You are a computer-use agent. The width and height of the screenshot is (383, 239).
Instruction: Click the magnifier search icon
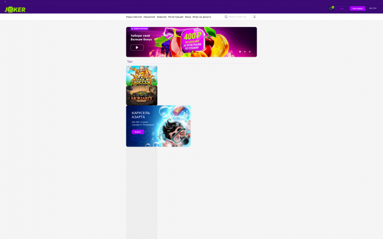coord(226,17)
